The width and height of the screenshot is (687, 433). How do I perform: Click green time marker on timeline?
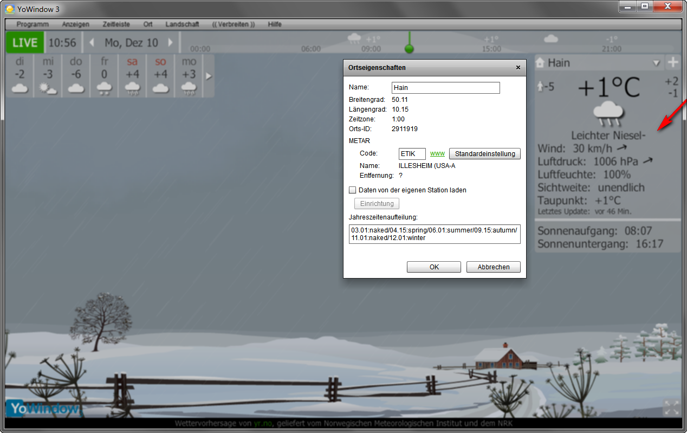tap(410, 49)
